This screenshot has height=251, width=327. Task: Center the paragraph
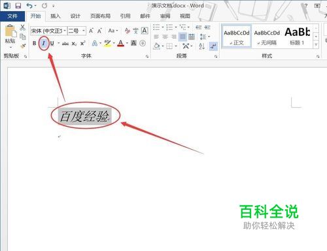pos(165,37)
